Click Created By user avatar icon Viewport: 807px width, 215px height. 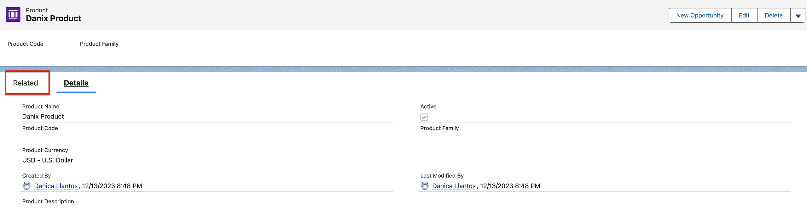[27, 186]
